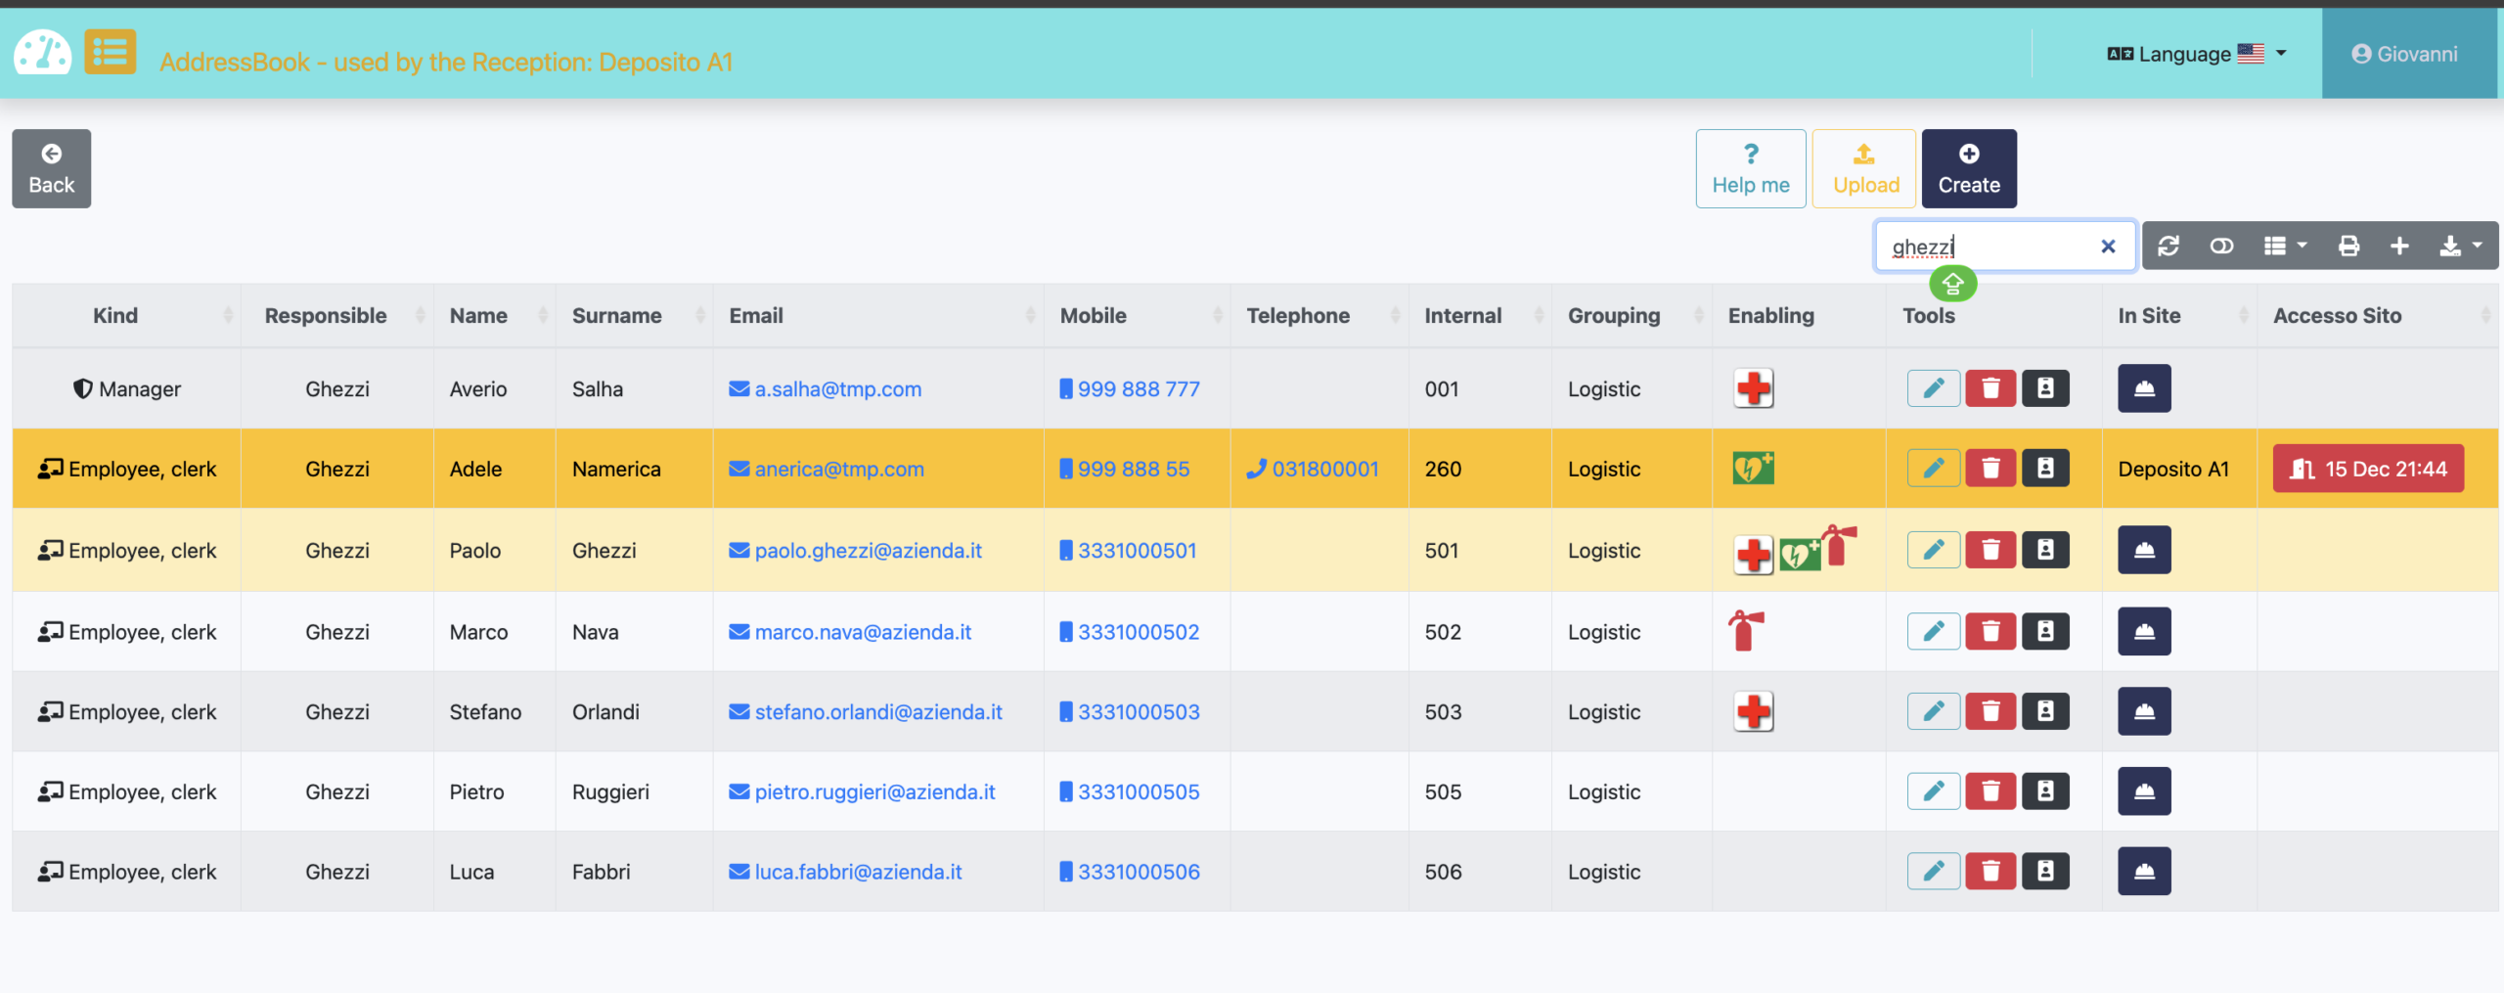Open the dashboard gauge icon

(x=42, y=54)
